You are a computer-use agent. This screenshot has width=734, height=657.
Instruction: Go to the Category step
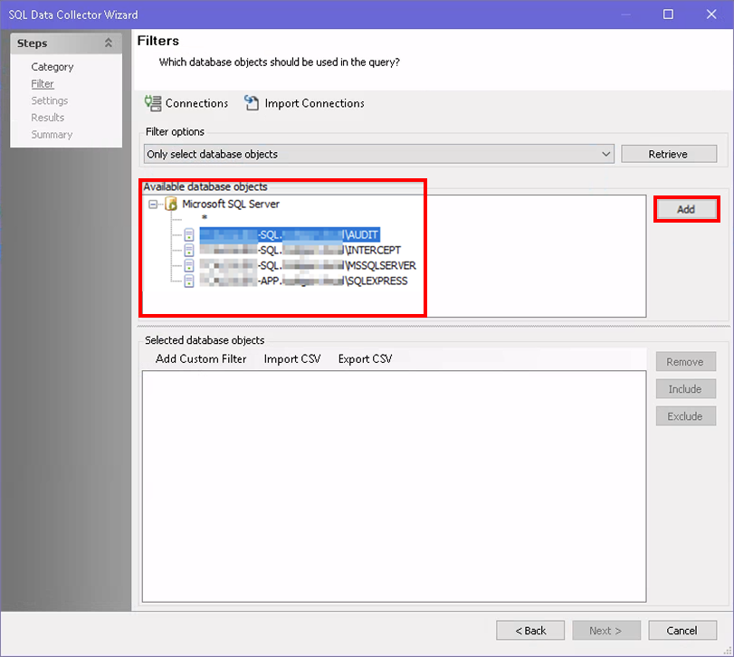point(52,66)
